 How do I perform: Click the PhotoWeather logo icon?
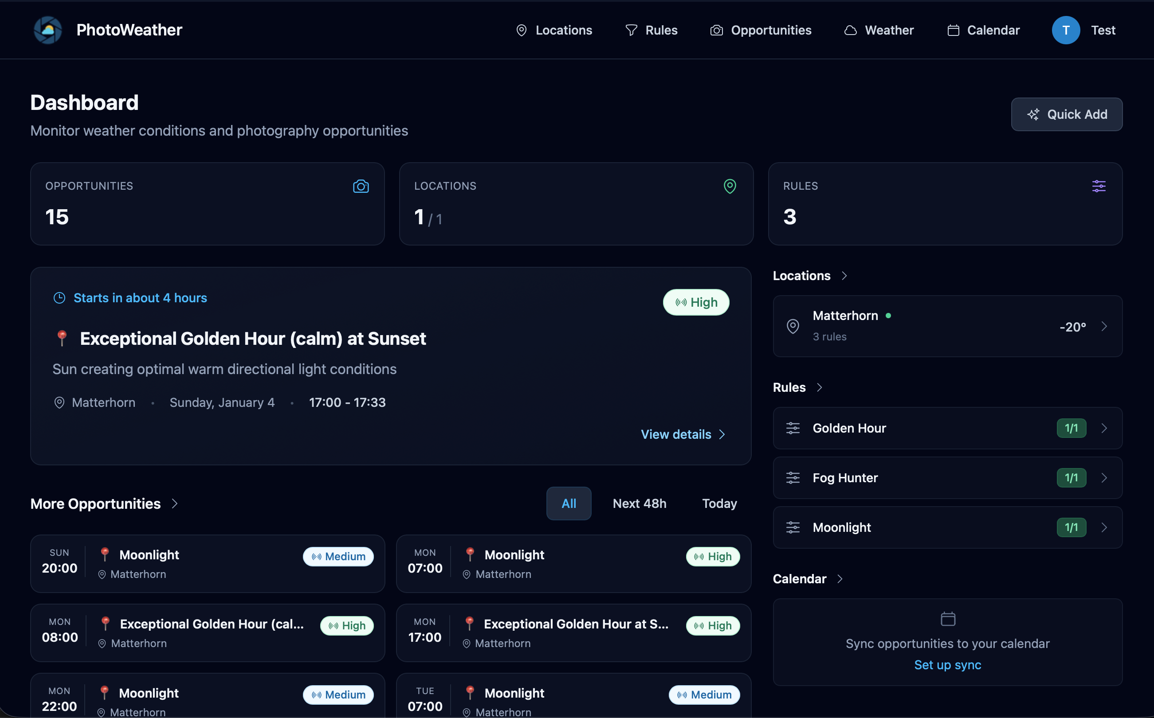pos(48,30)
